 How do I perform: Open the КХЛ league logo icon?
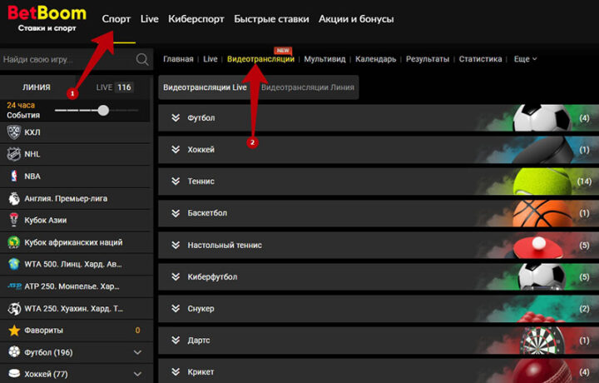click(x=13, y=132)
